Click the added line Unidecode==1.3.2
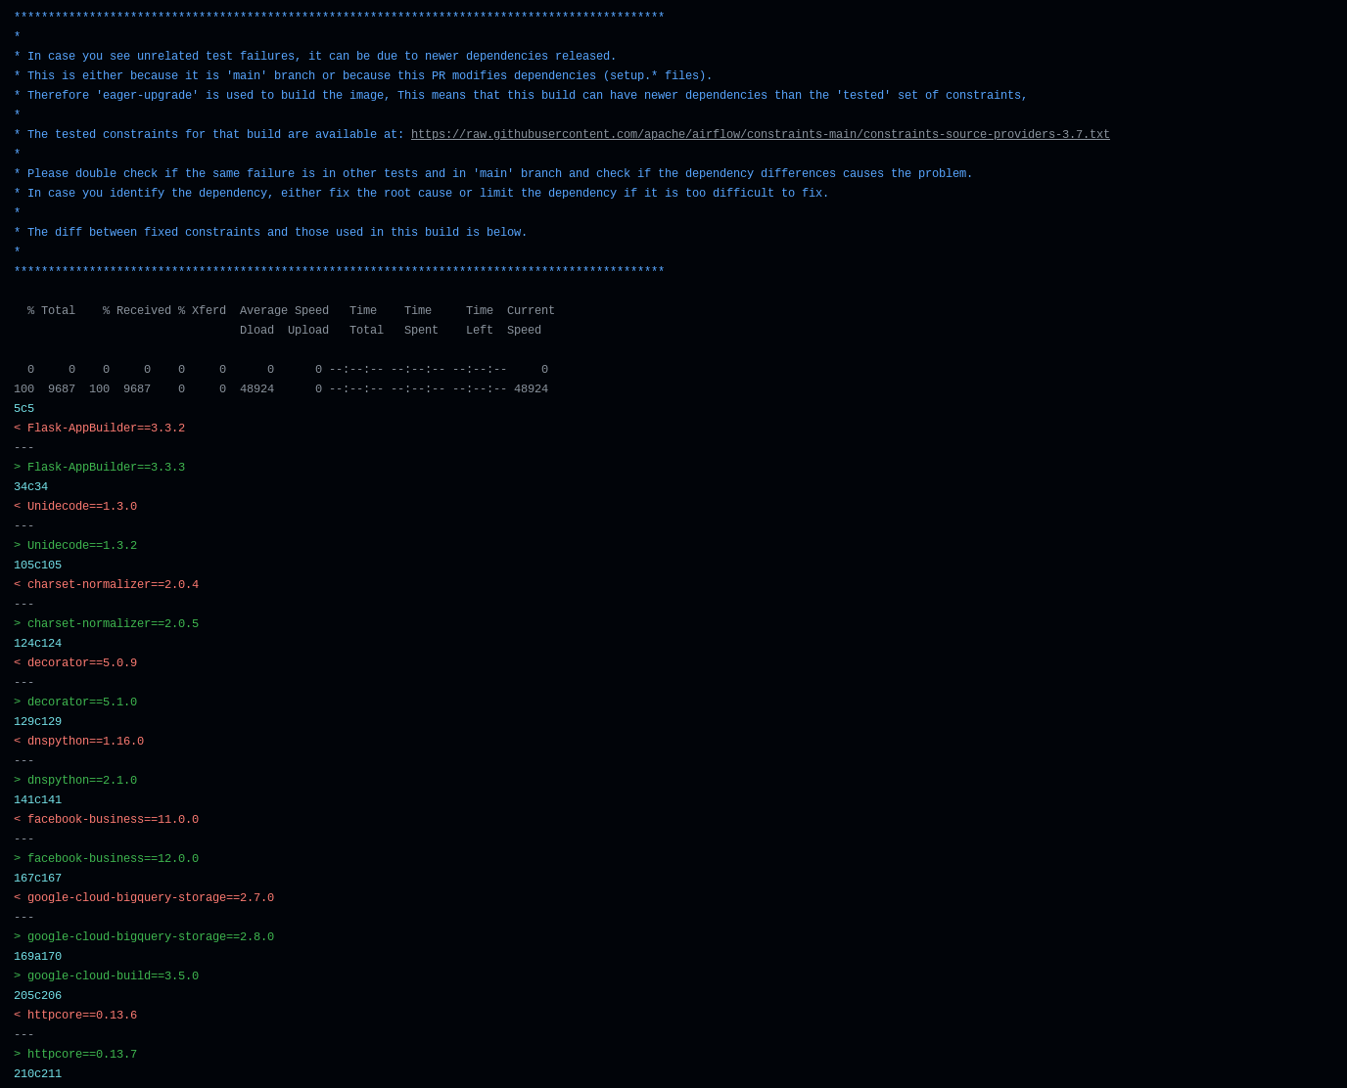Viewport: 1347px width, 1088px height. click(75, 546)
